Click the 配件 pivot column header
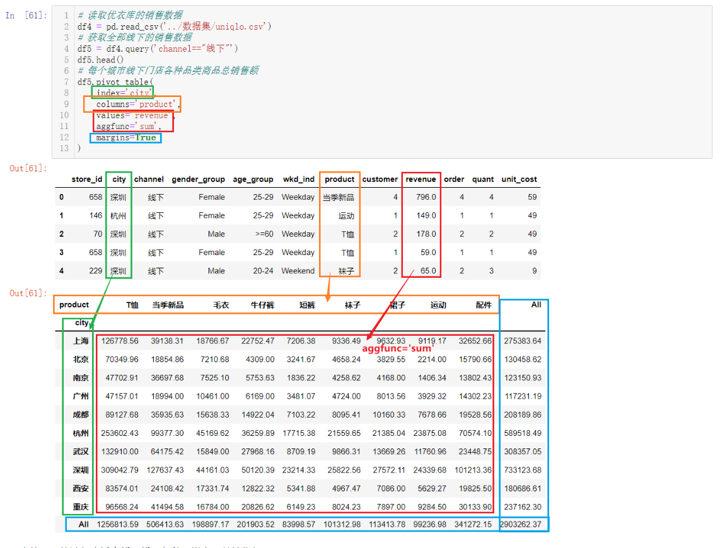 [484, 305]
